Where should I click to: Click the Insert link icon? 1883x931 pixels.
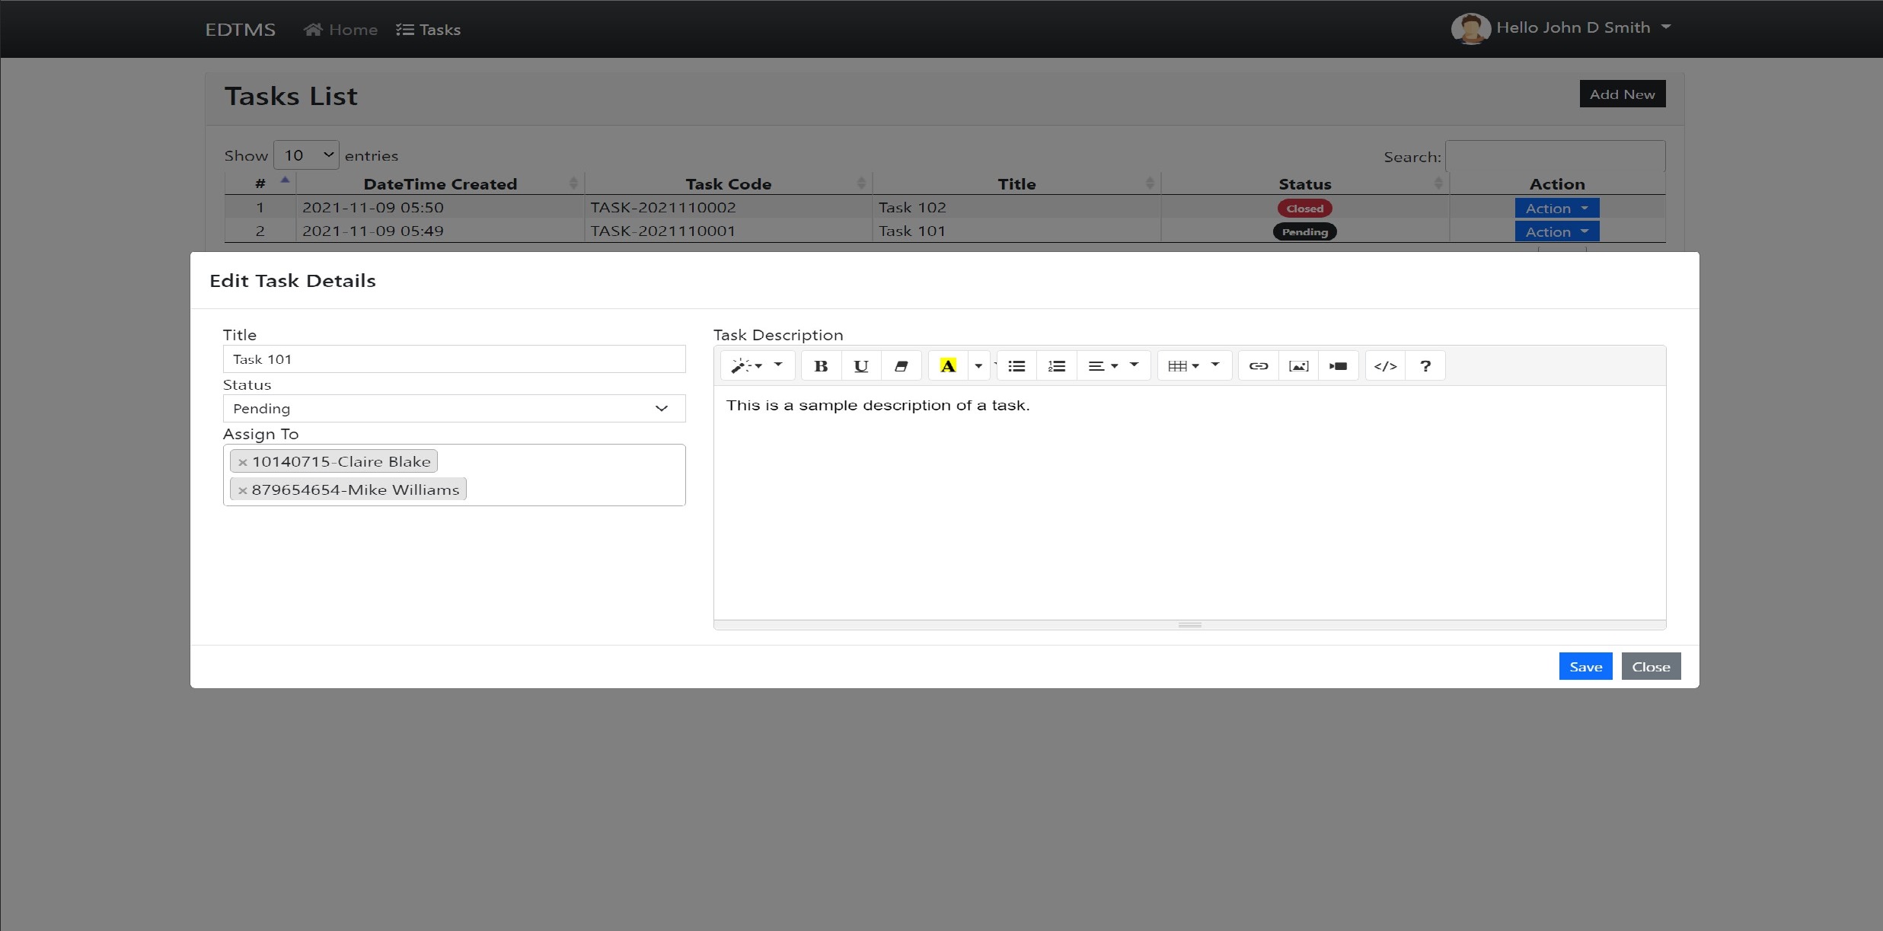click(x=1257, y=365)
